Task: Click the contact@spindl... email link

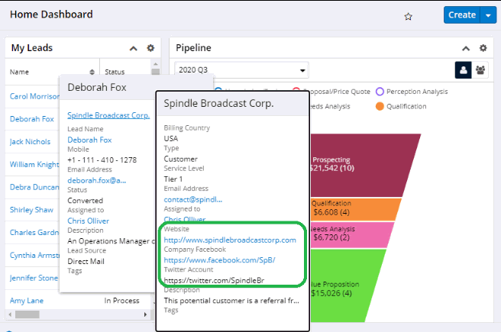Action: pyautogui.click(x=193, y=199)
